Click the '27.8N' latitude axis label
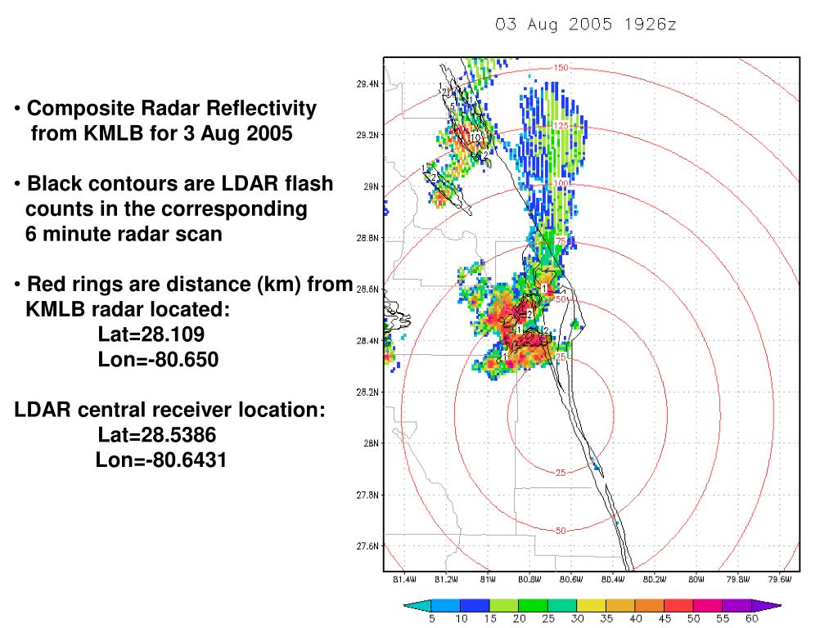The width and height of the screenshot is (838, 628). (x=367, y=495)
